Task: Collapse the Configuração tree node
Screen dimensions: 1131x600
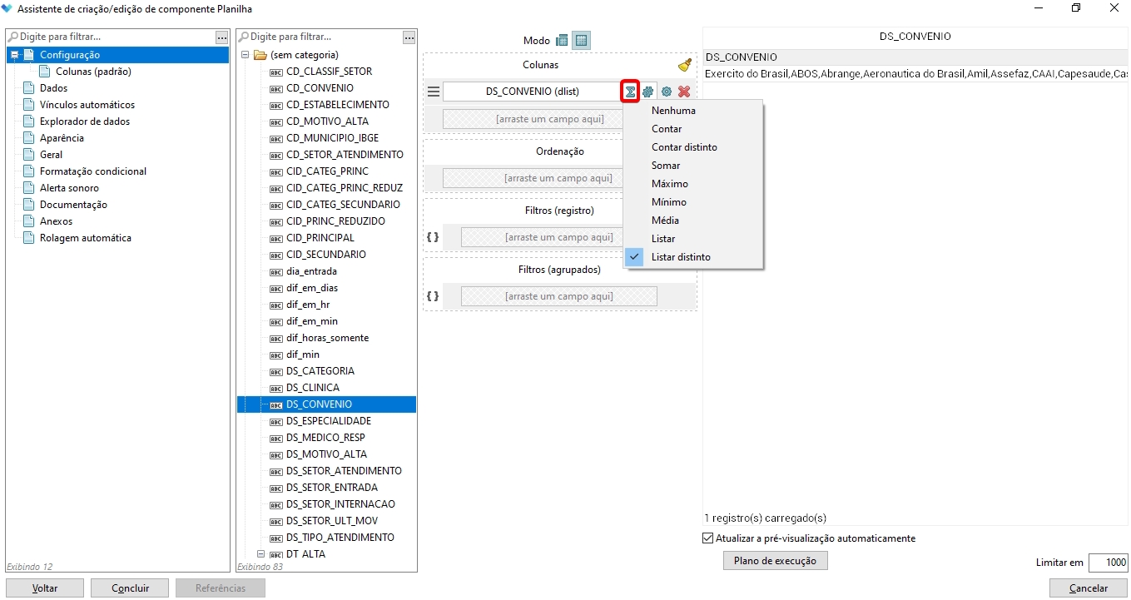Action: pyautogui.click(x=14, y=55)
